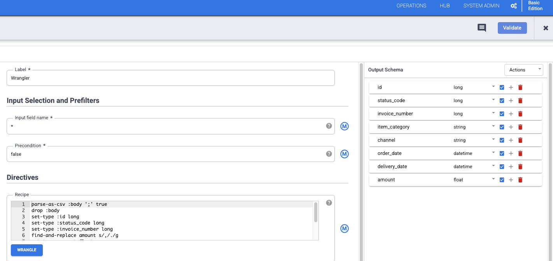Open the HUB menu
The width and height of the screenshot is (553, 261).
point(445,6)
